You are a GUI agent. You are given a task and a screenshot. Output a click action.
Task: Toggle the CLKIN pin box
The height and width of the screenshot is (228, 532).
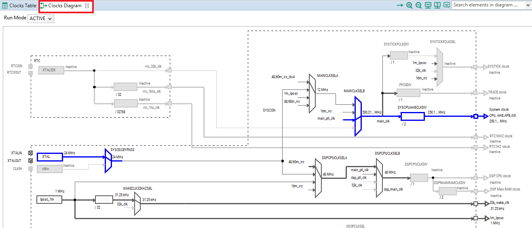(x=30, y=168)
